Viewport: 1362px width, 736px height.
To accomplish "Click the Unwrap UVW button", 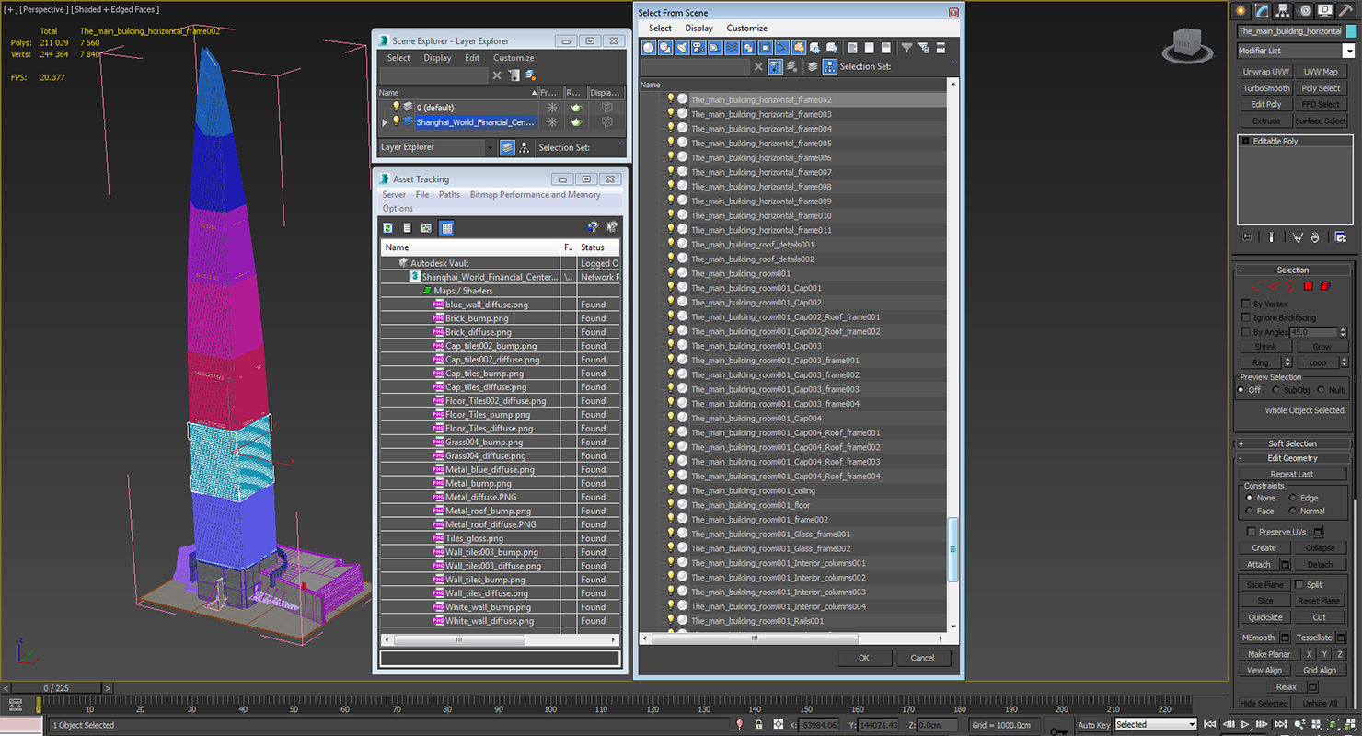I will 1266,72.
